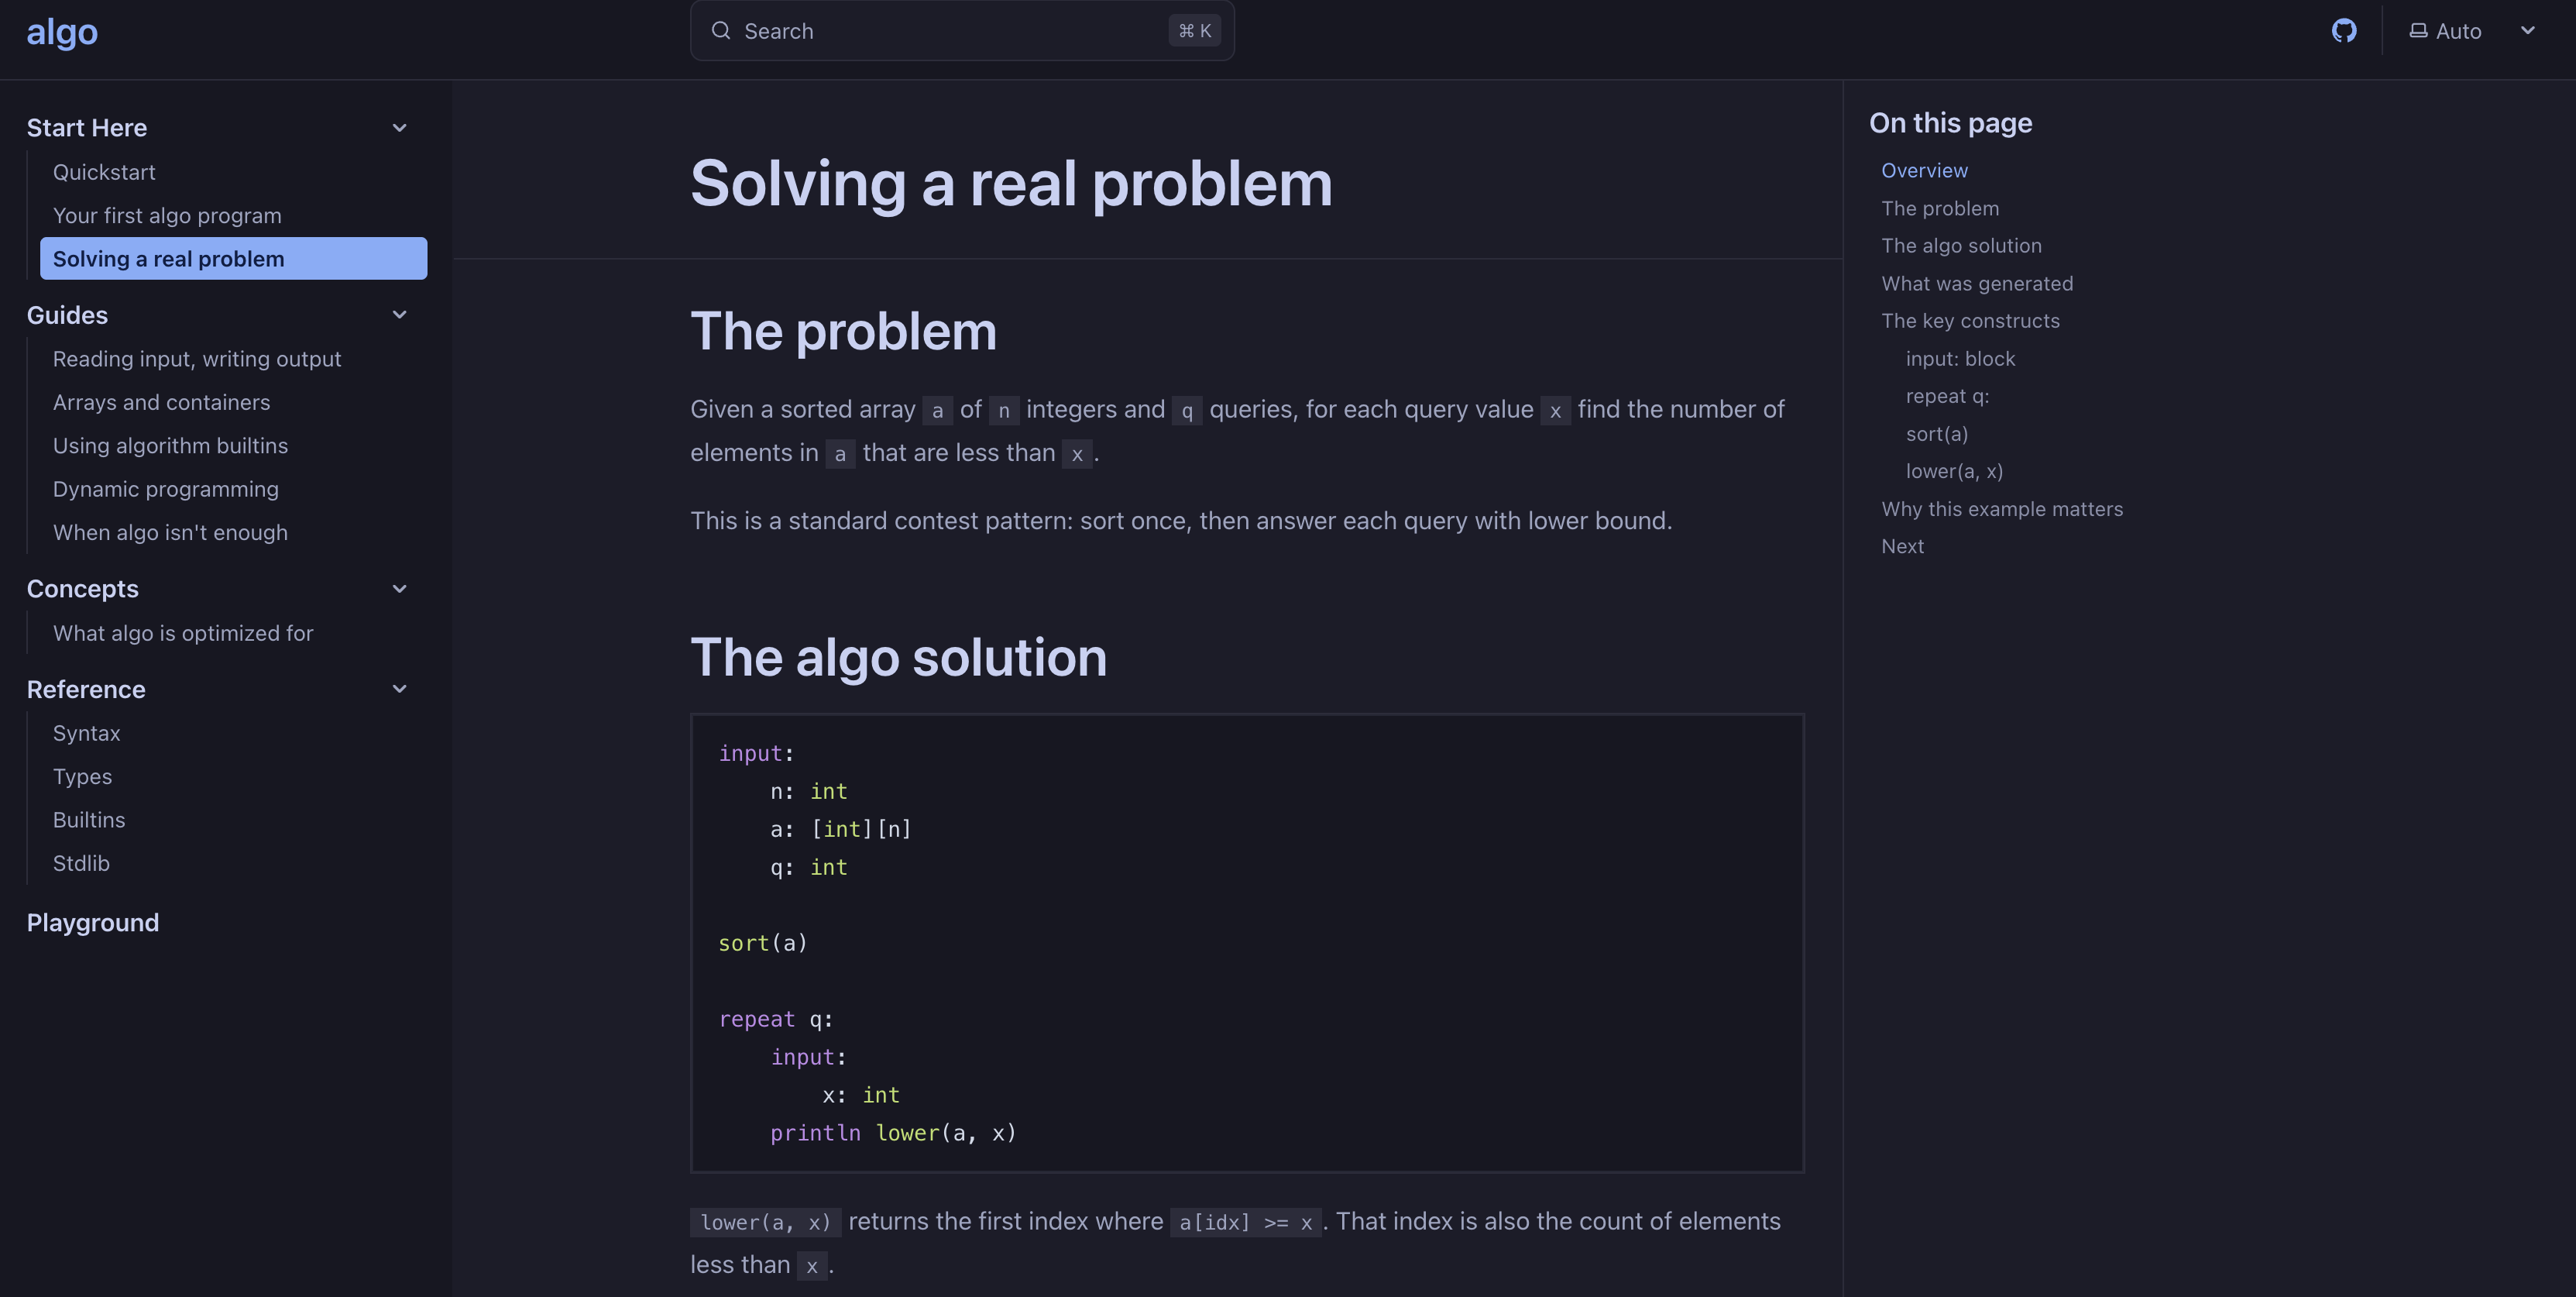This screenshot has width=2576, height=1297.
Task: Jump to Overview on this page
Action: tap(1924, 170)
